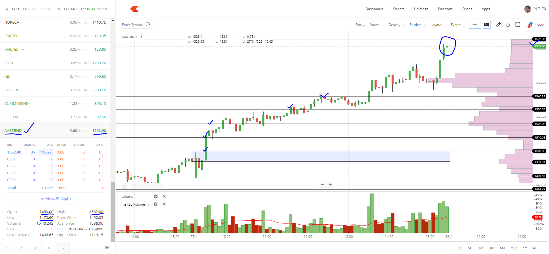Toggle the chart comment panel icon
549x254 pixels.
click(486, 25)
